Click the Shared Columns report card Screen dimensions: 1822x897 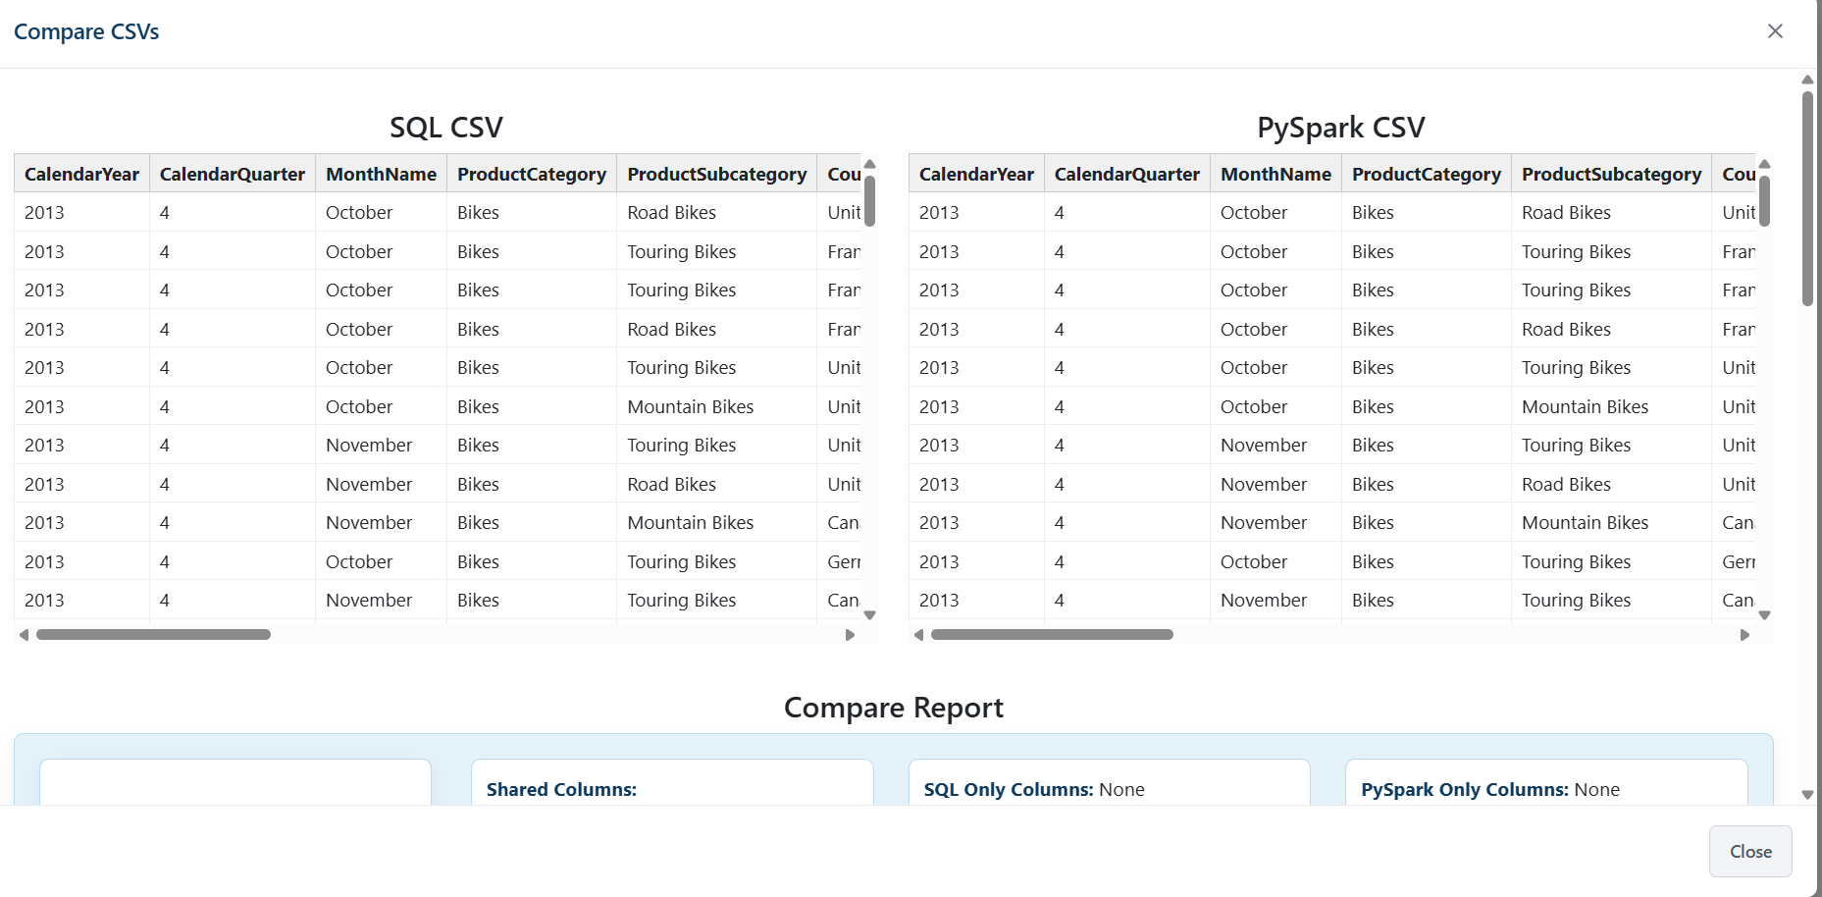point(672,786)
